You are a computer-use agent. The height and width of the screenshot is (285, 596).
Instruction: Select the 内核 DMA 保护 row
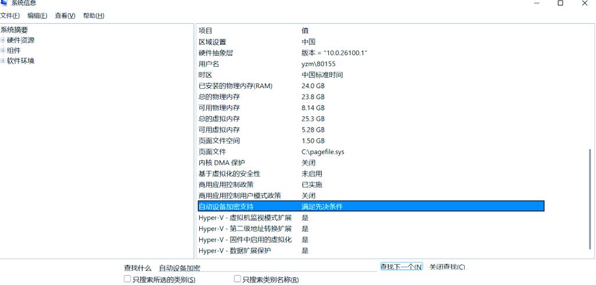[371, 163]
